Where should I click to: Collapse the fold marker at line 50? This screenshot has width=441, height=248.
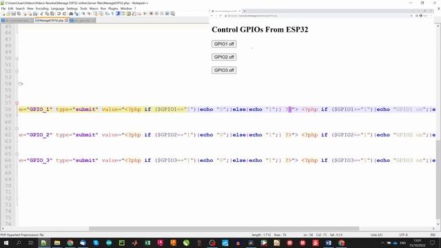click(17, 59)
